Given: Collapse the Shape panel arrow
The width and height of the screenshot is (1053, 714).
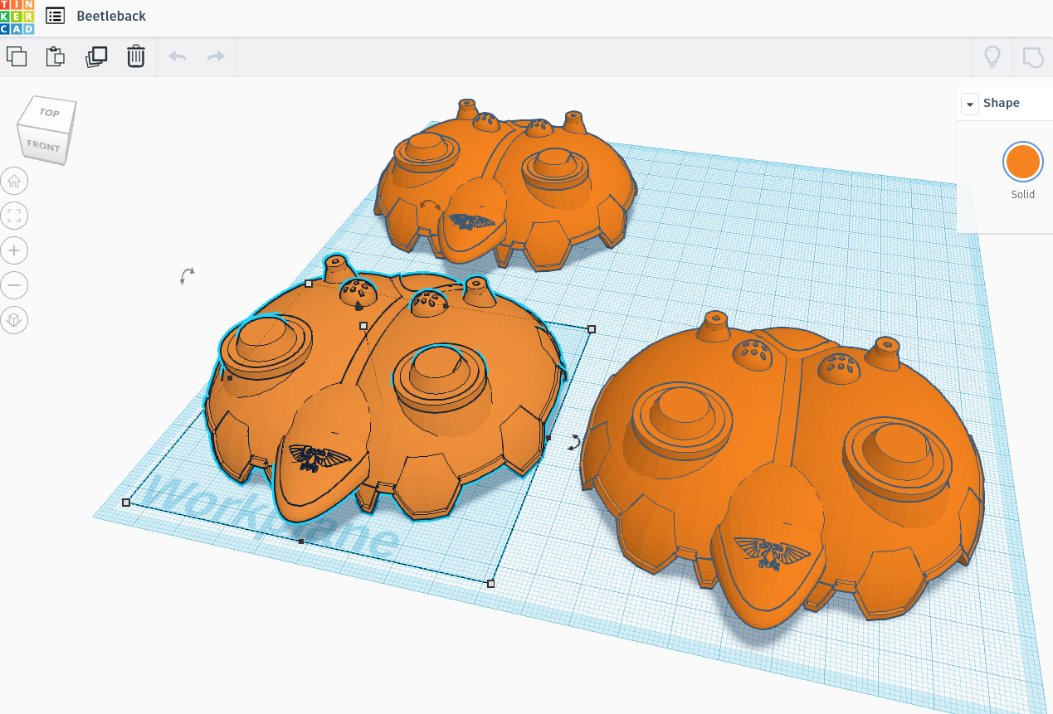Looking at the screenshot, I should pyautogui.click(x=970, y=104).
